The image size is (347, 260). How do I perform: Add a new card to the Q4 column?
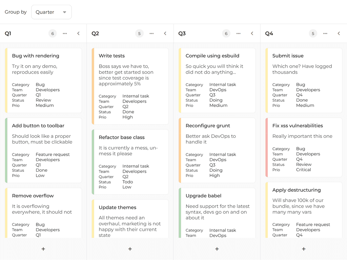[303, 249]
